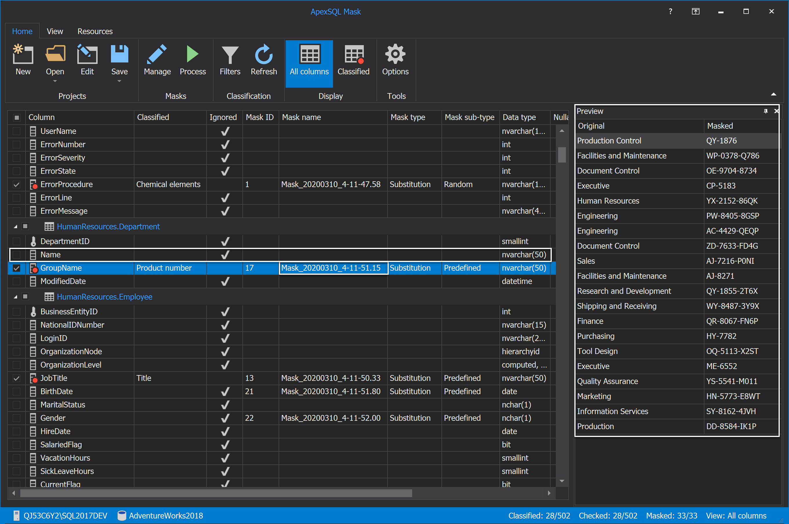
Task: Open the Manage masks tool
Action: [x=157, y=60]
